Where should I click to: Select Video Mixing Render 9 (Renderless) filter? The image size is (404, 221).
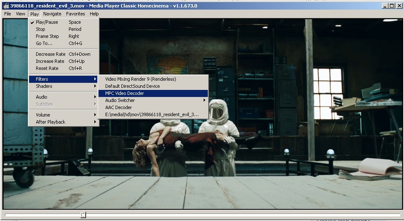pos(153,79)
